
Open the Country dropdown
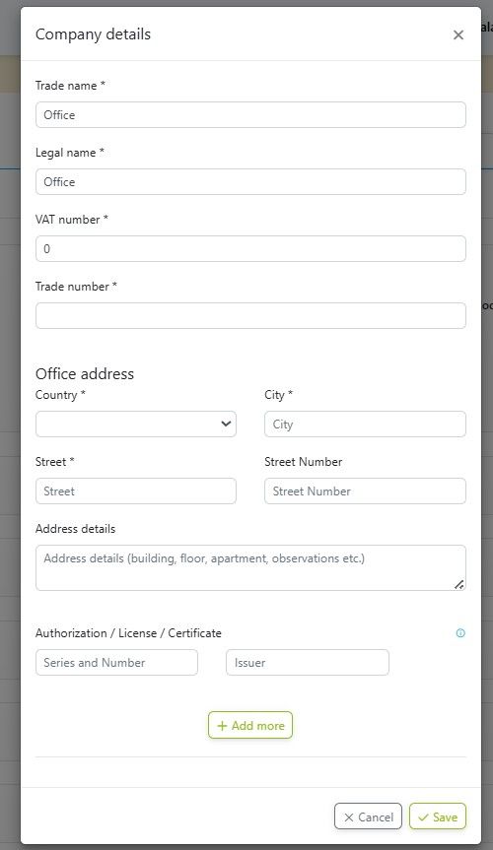(136, 424)
